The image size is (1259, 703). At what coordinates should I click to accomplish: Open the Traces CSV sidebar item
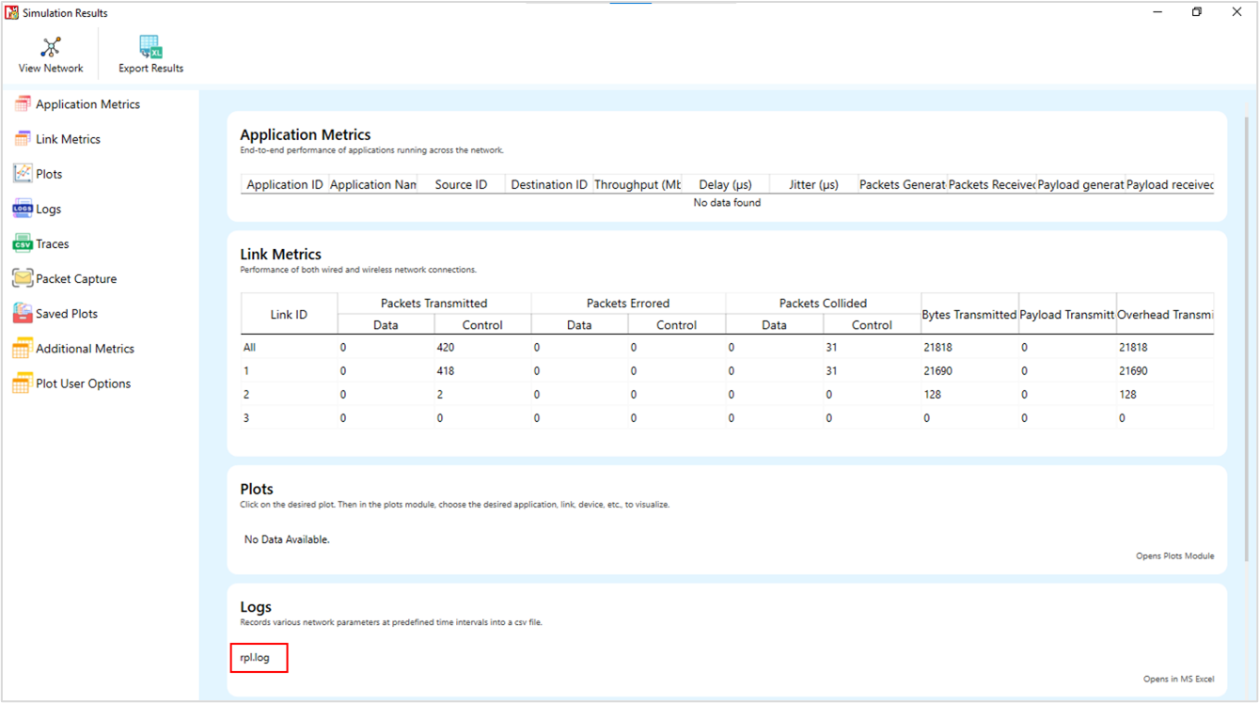(x=23, y=244)
